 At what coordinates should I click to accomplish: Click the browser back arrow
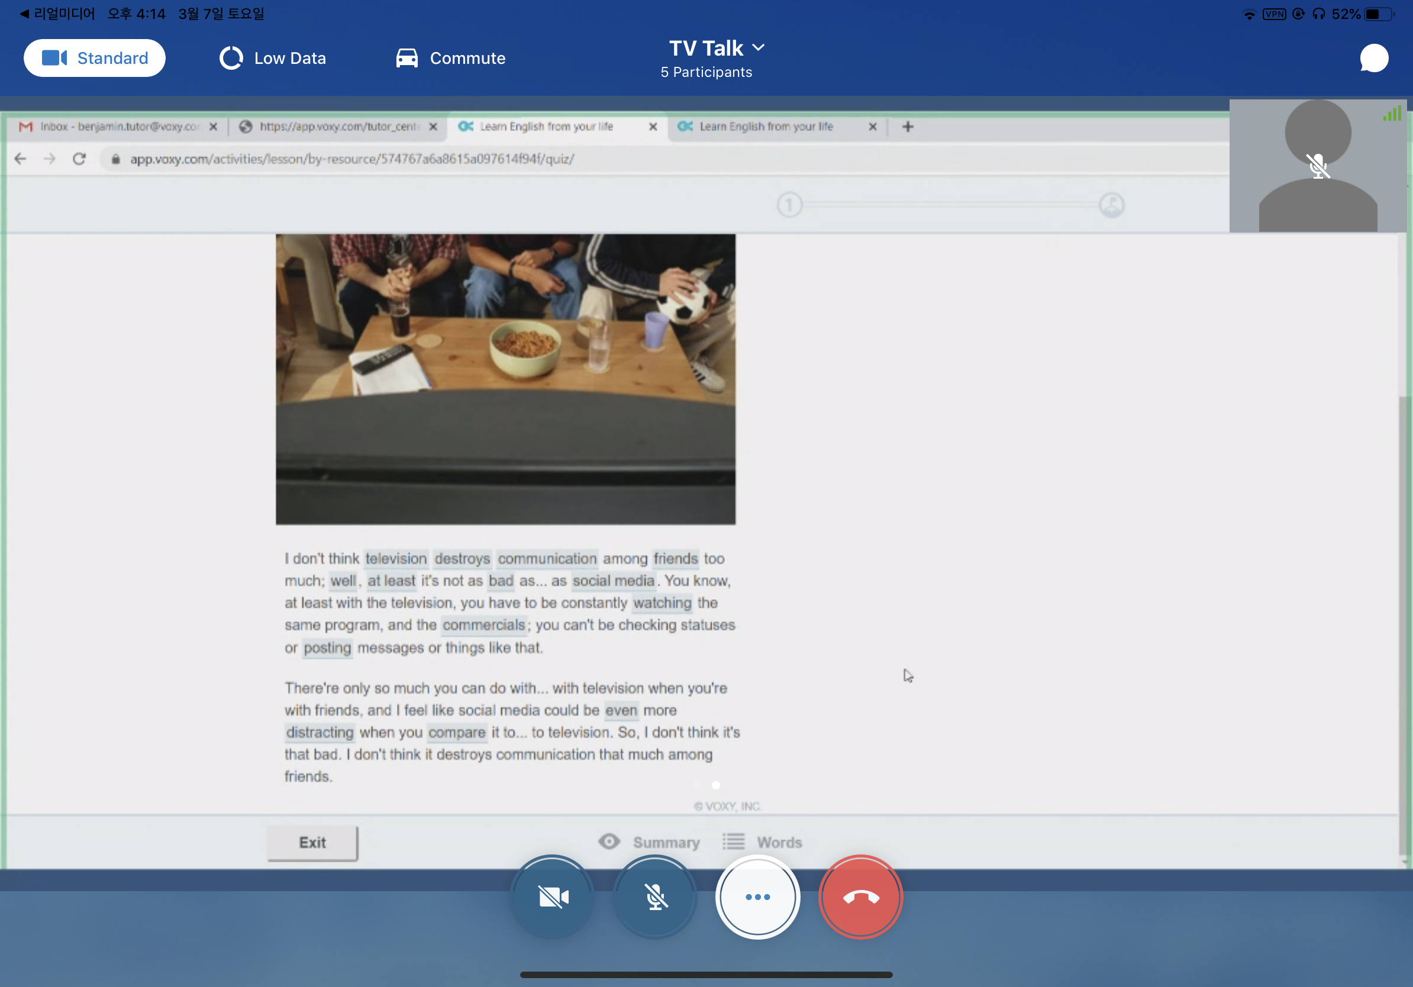pos(20,159)
